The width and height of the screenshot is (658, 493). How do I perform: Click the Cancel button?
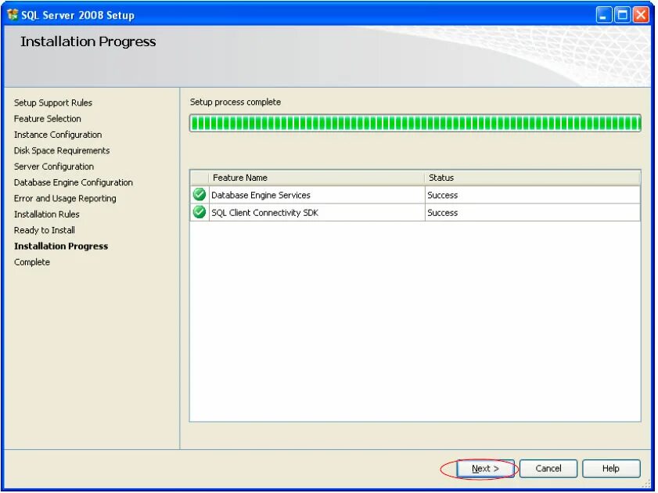[548, 468]
